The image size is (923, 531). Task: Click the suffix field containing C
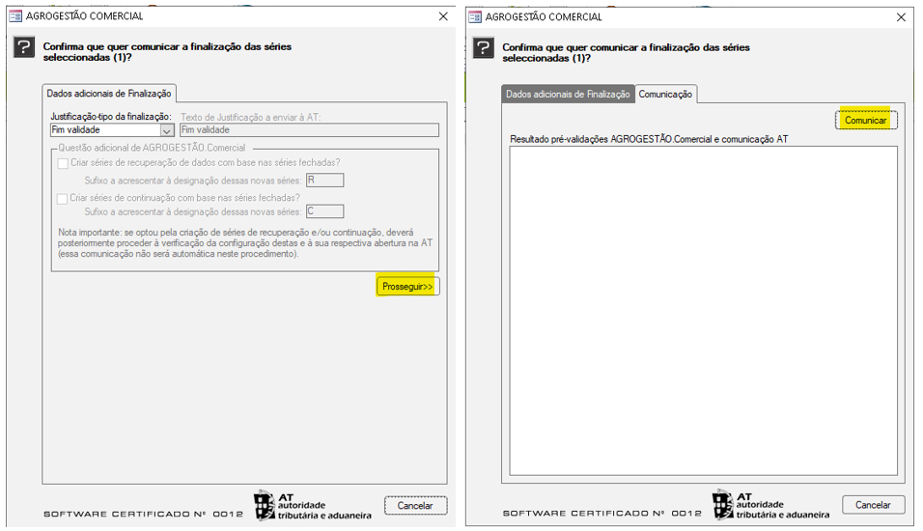pyautogui.click(x=325, y=211)
